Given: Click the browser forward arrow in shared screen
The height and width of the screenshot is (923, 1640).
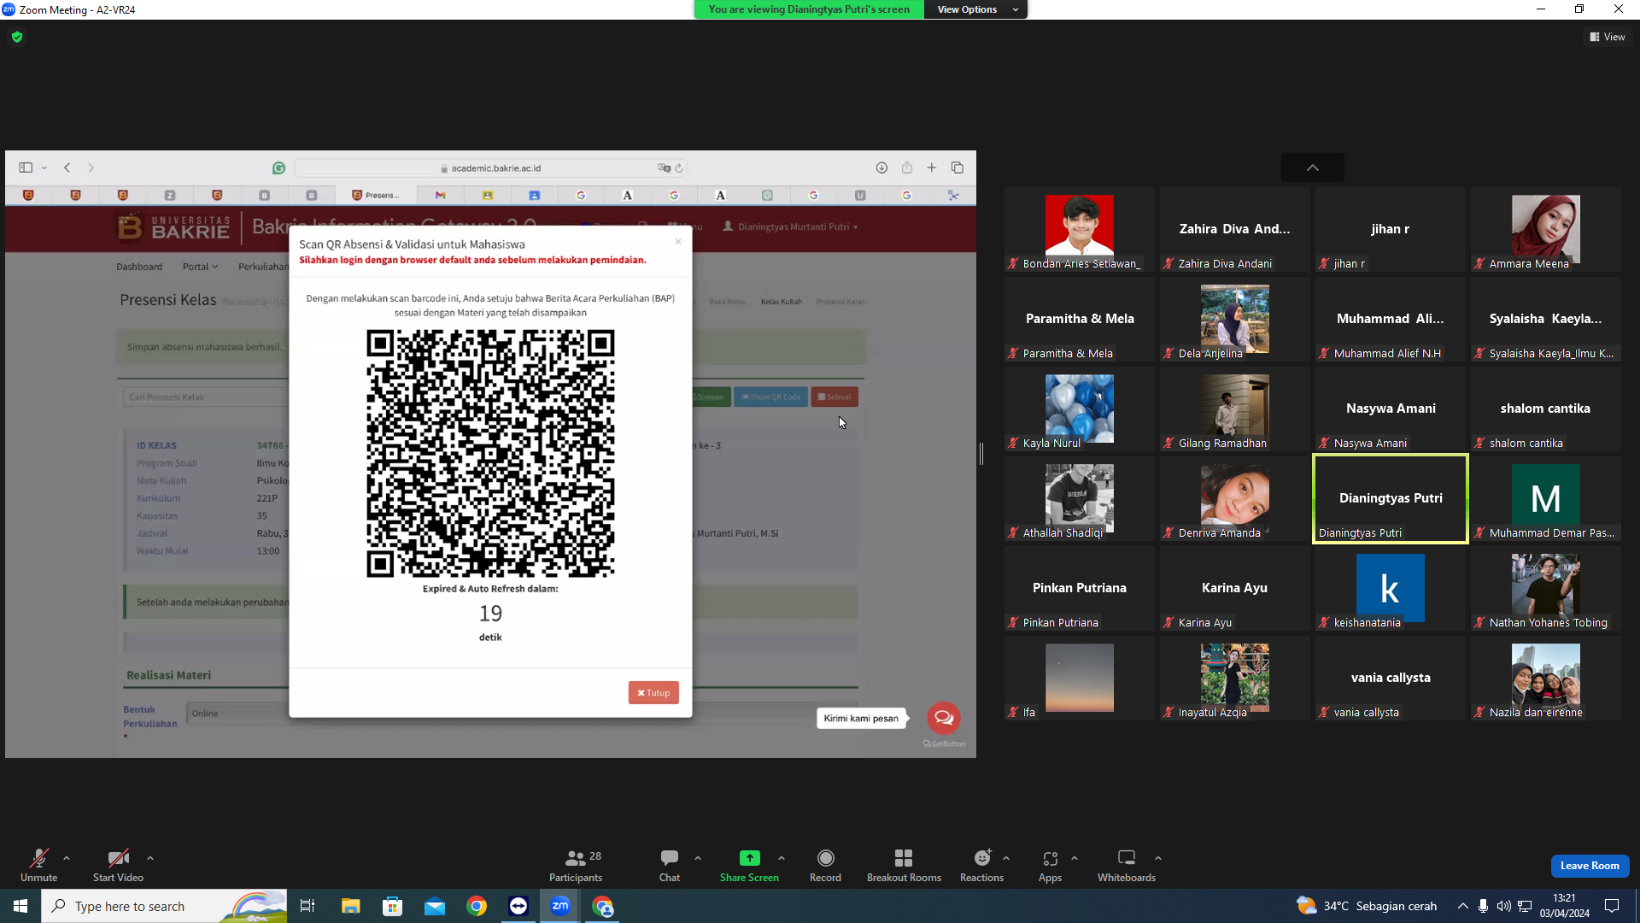Looking at the screenshot, I should click(91, 168).
